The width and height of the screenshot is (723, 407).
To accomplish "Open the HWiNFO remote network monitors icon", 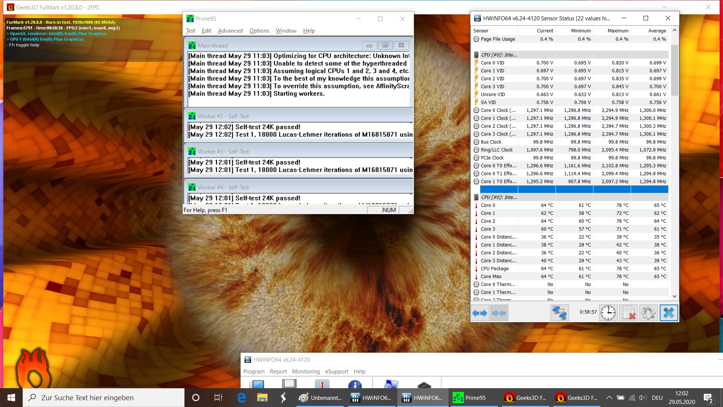I will click(559, 313).
